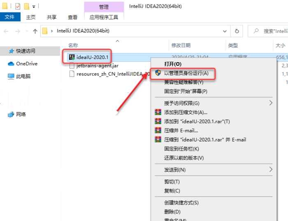Switch to the 主页 ribbon tab
The width and height of the screenshot is (288, 221).
click(31, 17)
